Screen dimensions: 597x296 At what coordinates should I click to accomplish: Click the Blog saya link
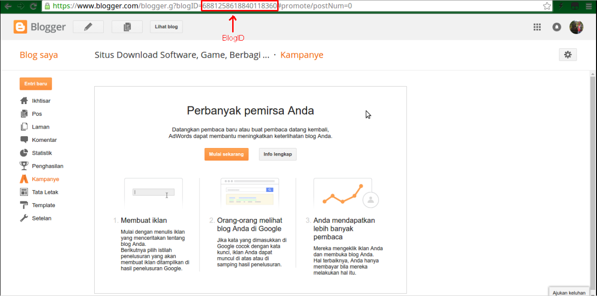coord(39,55)
